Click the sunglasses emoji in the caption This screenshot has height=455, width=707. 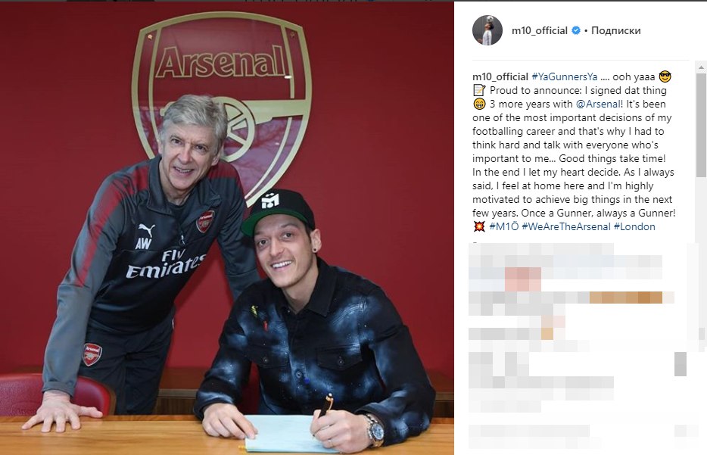[x=665, y=76]
